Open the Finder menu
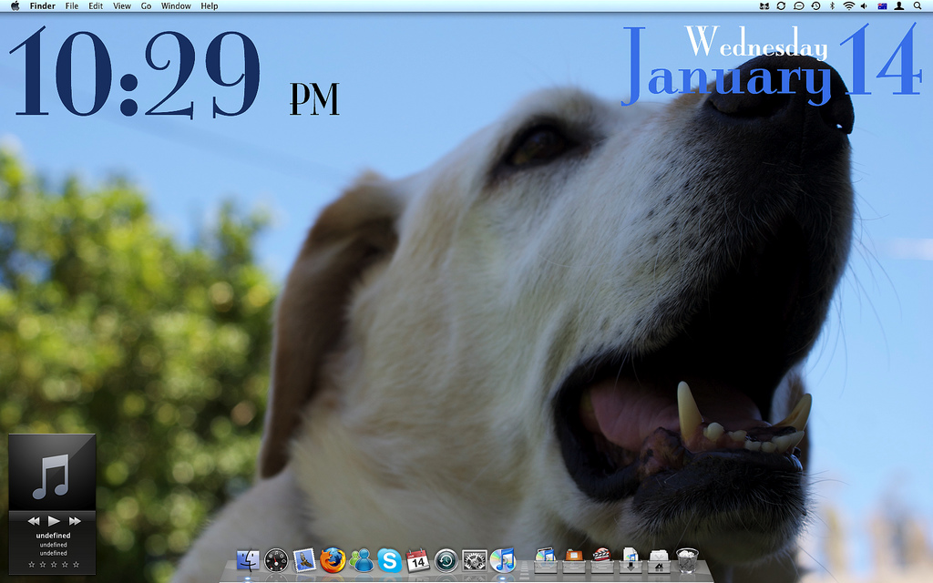Screen dimensions: 933x583 point(42,6)
